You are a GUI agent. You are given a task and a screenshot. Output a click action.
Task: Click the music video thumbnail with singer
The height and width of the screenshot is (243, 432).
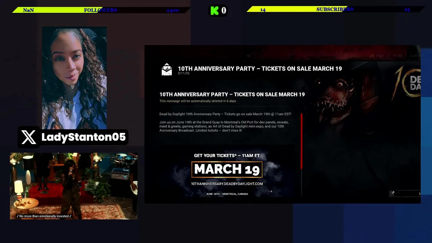(74, 186)
